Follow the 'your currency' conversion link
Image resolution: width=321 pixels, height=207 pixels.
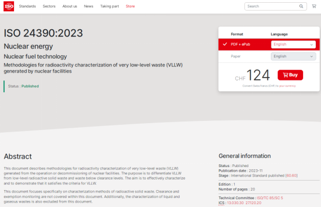pyautogui.click(x=287, y=86)
